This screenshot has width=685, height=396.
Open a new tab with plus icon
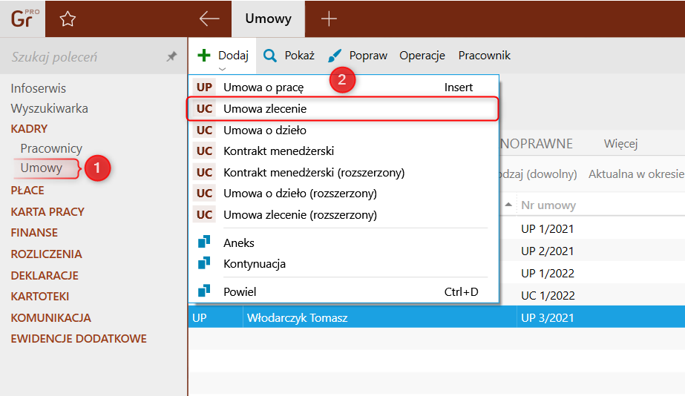coord(329,19)
